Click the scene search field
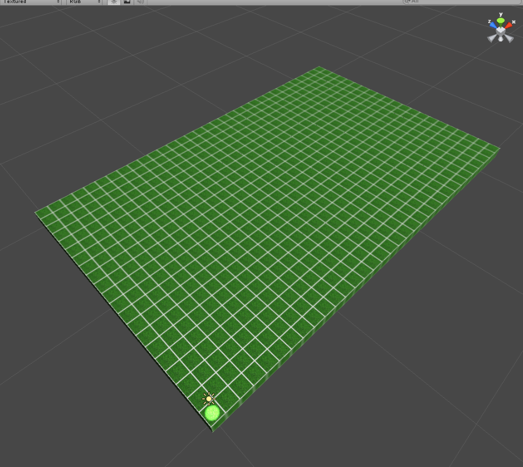 [x=462, y=1]
